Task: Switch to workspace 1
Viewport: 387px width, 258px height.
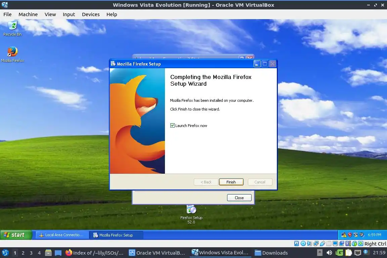Action: (15, 253)
